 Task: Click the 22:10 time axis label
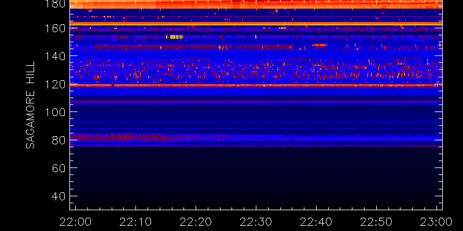click(x=135, y=222)
